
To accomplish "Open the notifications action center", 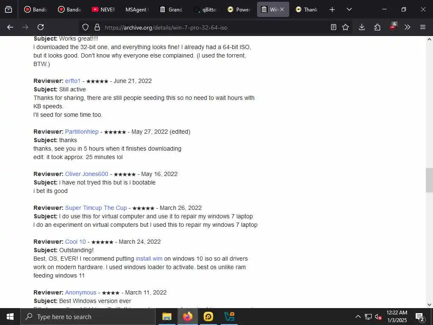I will pyautogui.click(x=419, y=317).
